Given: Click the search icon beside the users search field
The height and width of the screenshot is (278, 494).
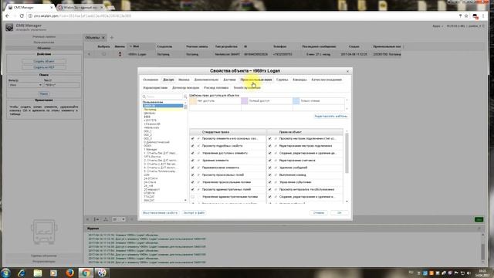Looking at the screenshot, I should [x=144, y=97].
